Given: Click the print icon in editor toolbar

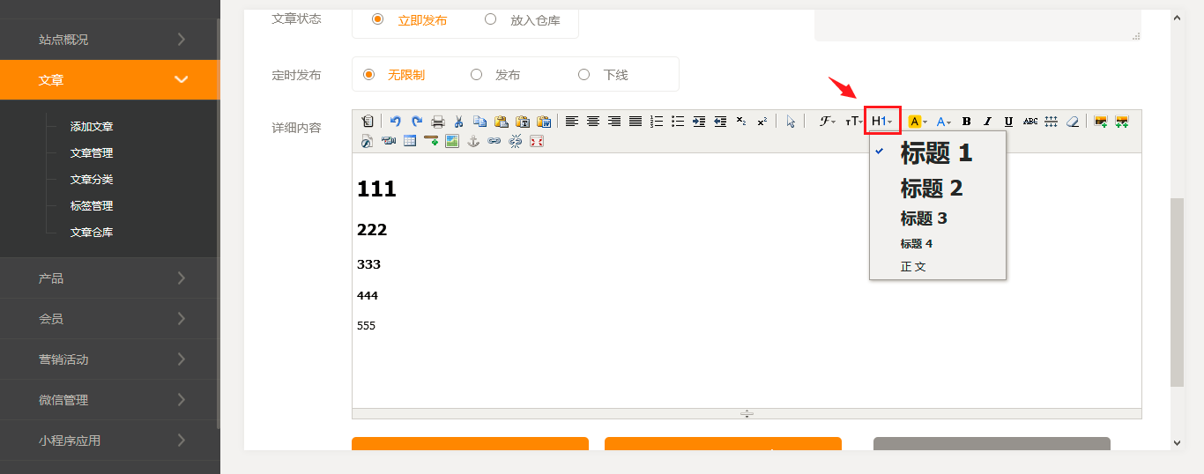Looking at the screenshot, I should [x=437, y=122].
